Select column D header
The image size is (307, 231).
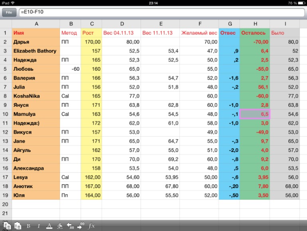tap(122, 24)
